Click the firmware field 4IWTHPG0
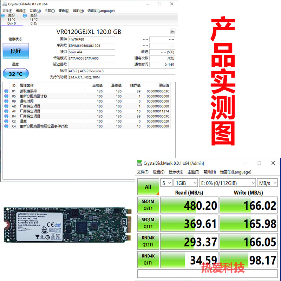This screenshot has height=281, width=281. [92, 39]
